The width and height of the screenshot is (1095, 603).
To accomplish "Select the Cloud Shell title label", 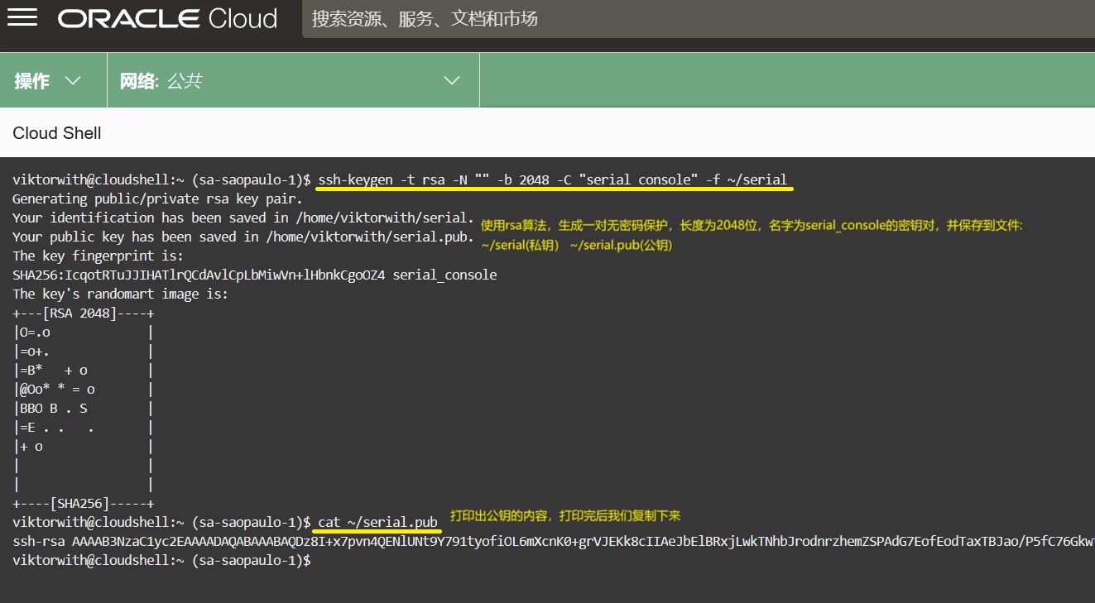I will 57,133.
